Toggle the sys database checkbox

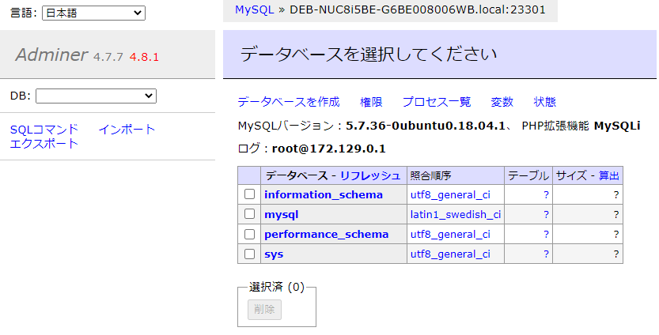249,254
